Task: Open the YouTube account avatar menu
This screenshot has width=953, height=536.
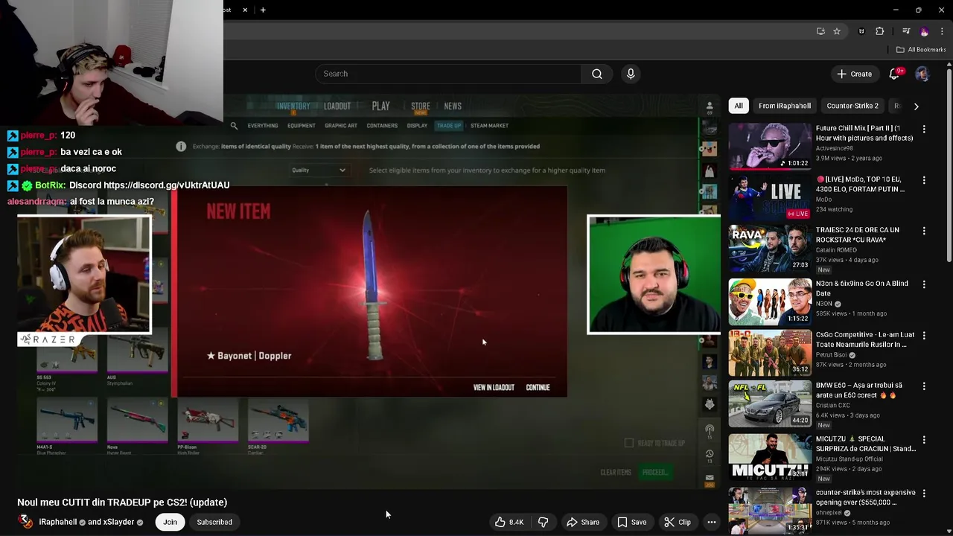Action: [922, 74]
